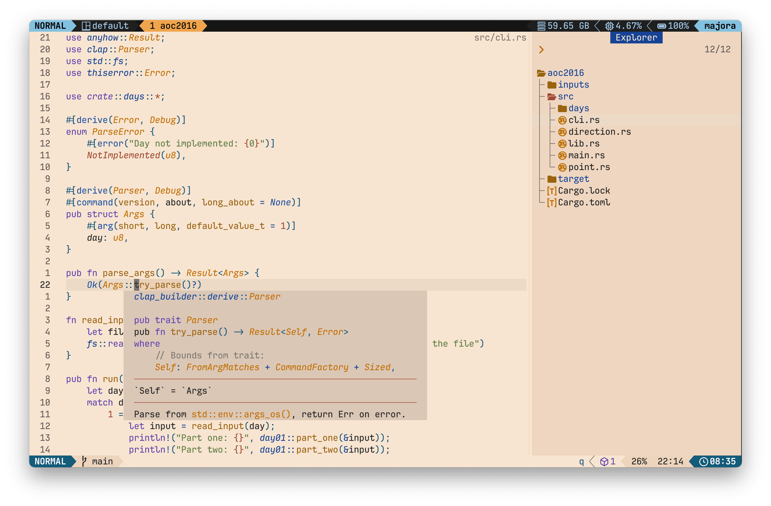Click the majora hostname segment
Viewport: 771px width, 506px height.
tap(720, 26)
